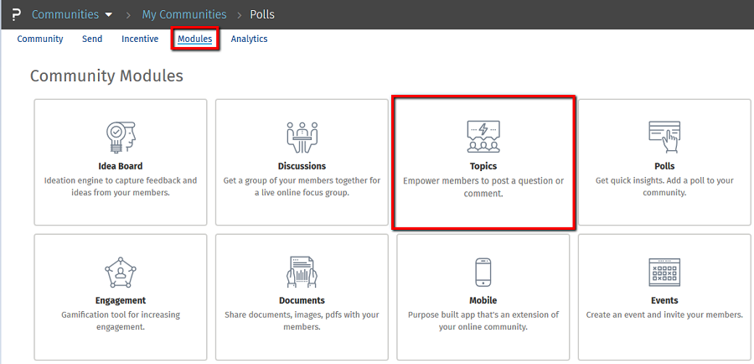The height and width of the screenshot is (364, 754).
Task: Click the Polls breadcrumb item
Action: (262, 14)
